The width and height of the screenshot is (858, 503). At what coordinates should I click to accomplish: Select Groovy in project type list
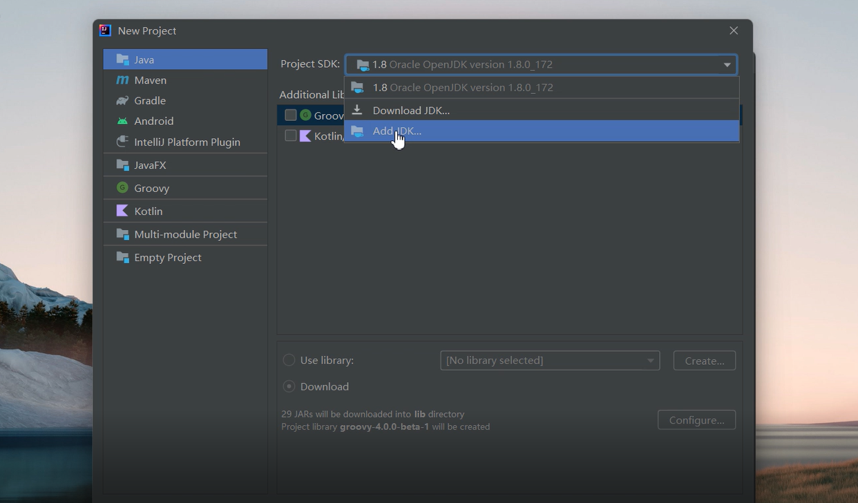(185, 188)
